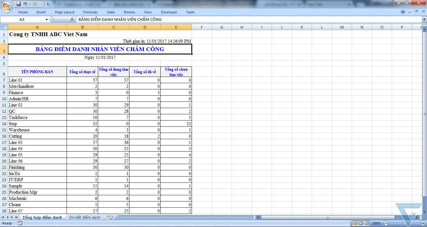Select column G header
Screen dimensions: 427x227
coord(222,27)
